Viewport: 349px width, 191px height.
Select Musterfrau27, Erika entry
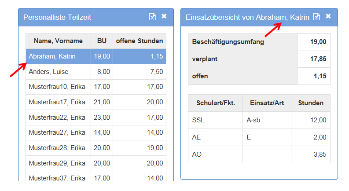(x=57, y=133)
